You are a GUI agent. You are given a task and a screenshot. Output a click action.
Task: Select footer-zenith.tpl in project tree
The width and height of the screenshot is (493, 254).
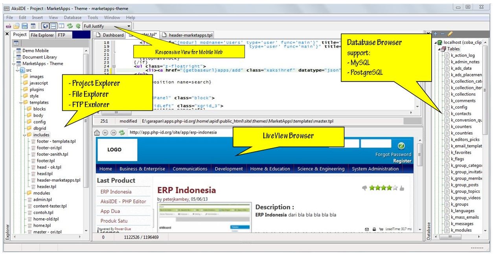[52, 154]
